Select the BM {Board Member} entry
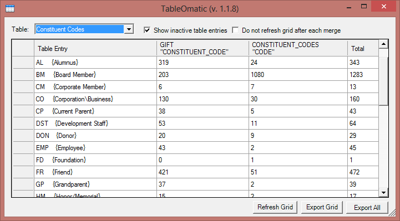The height and width of the screenshot is (221, 400). pos(95,75)
